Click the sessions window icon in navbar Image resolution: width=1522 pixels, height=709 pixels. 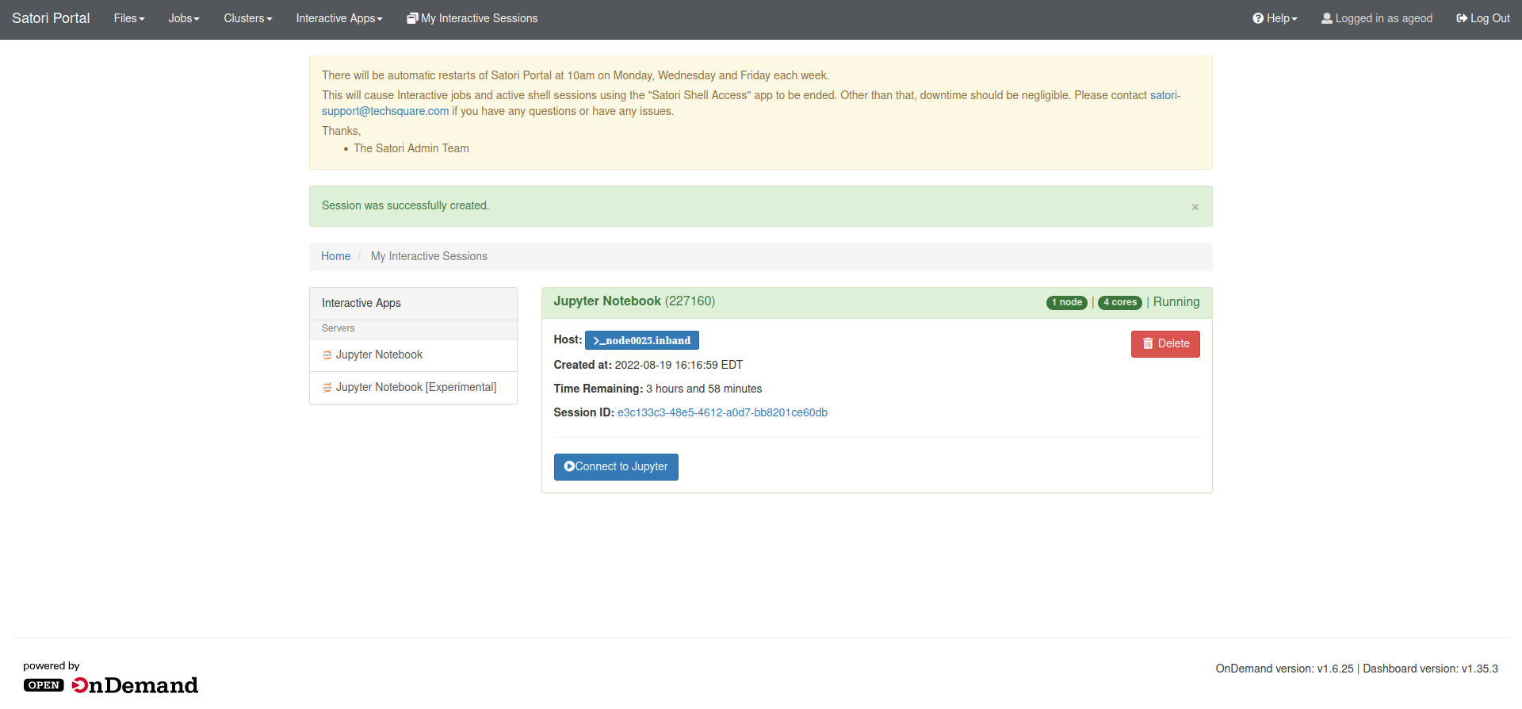(412, 18)
